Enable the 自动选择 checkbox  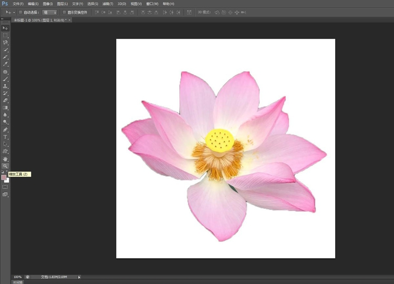pyautogui.click(x=20, y=12)
